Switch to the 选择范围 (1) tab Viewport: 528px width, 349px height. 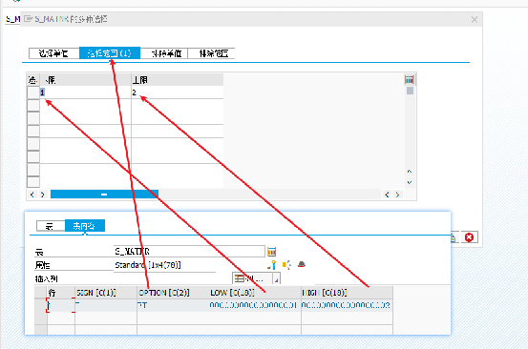click(110, 53)
